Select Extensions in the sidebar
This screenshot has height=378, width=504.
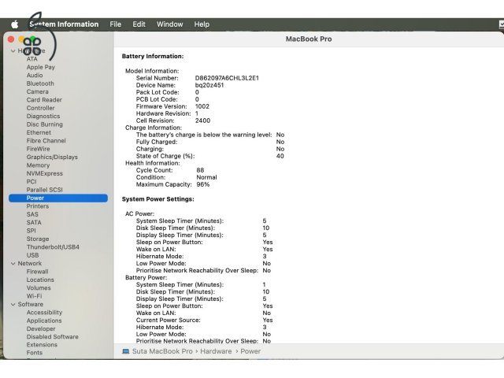(42, 345)
